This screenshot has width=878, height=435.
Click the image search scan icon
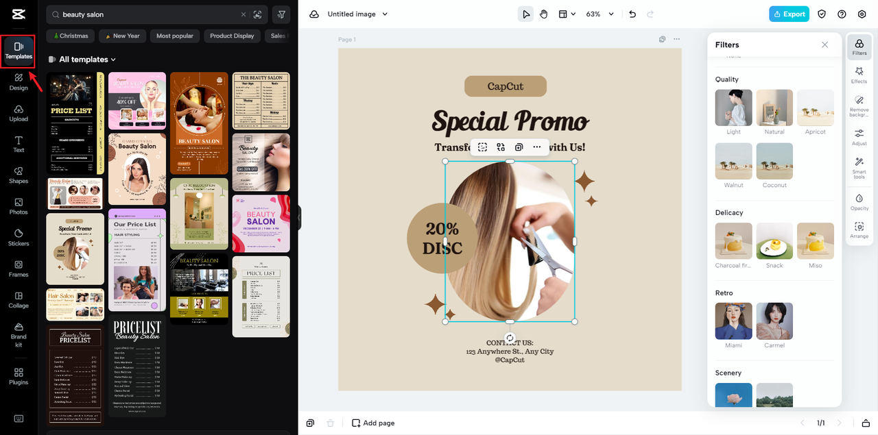coord(258,14)
